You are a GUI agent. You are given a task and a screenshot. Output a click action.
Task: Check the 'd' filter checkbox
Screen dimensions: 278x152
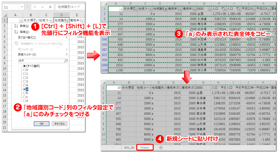pos(24,101)
